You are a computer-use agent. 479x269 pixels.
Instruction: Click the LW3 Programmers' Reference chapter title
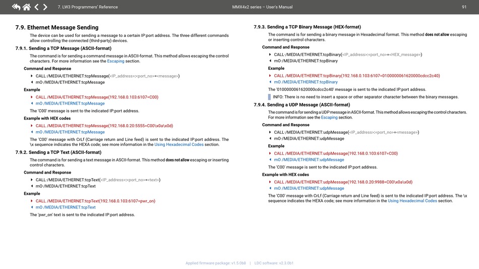coord(88,7)
